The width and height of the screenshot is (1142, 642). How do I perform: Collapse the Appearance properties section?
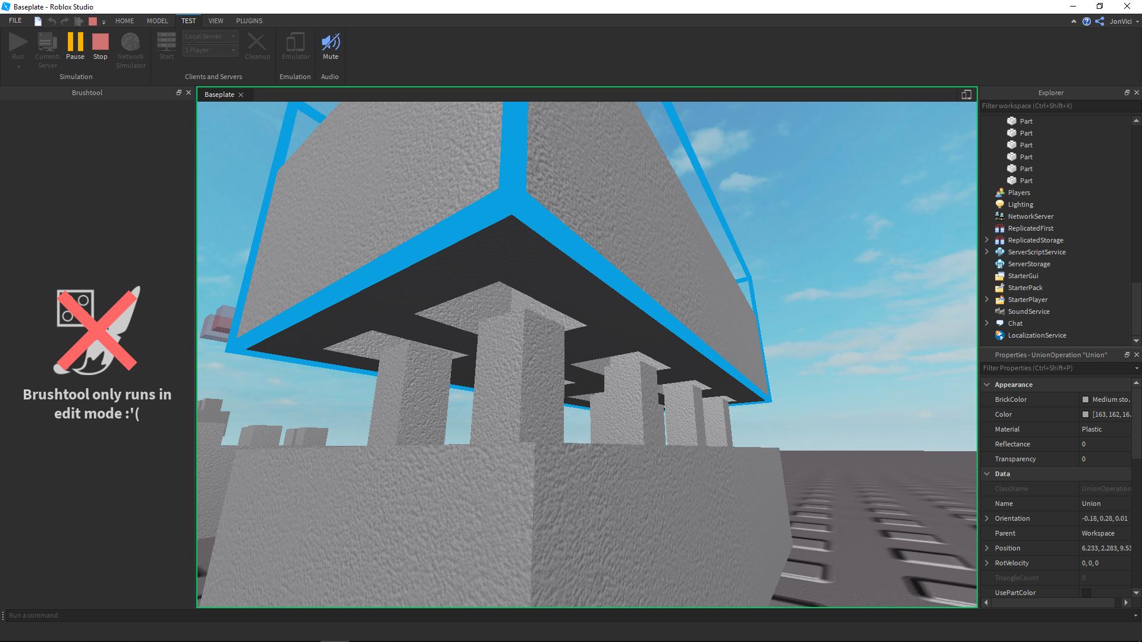[x=987, y=385]
